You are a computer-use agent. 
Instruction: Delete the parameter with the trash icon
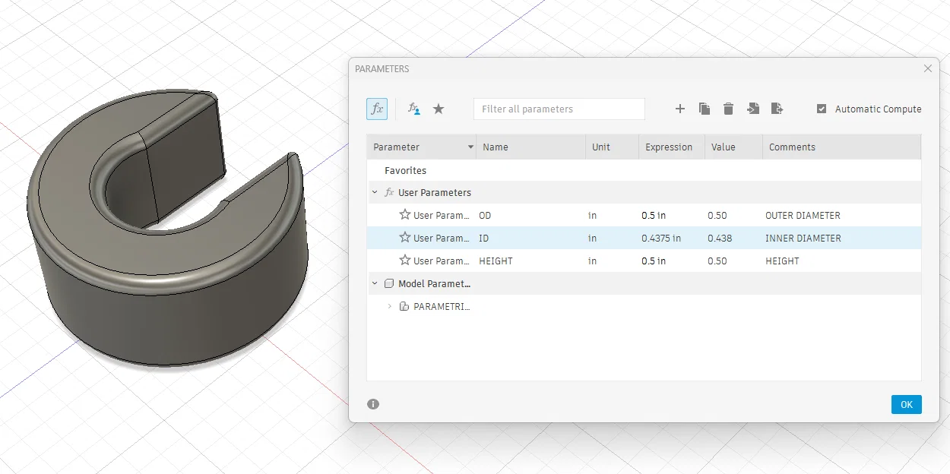click(728, 109)
